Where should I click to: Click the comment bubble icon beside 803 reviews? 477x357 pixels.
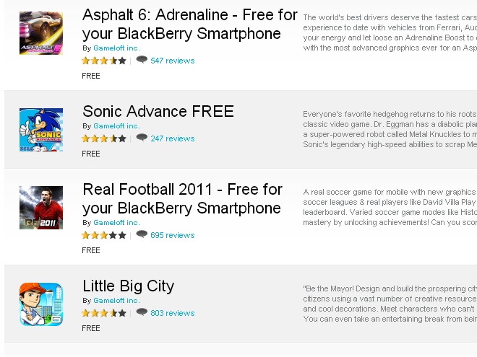point(142,312)
